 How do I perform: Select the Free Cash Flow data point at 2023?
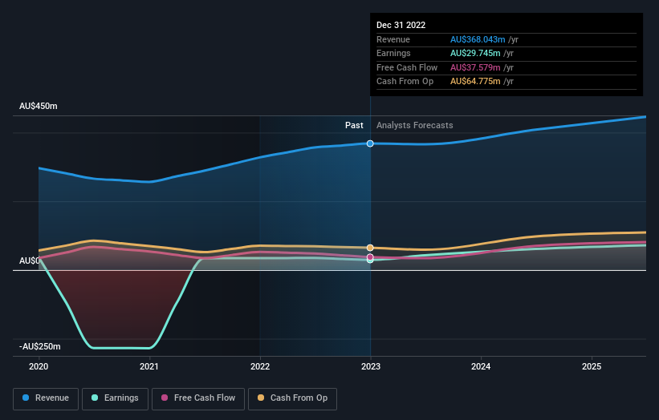(370, 257)
